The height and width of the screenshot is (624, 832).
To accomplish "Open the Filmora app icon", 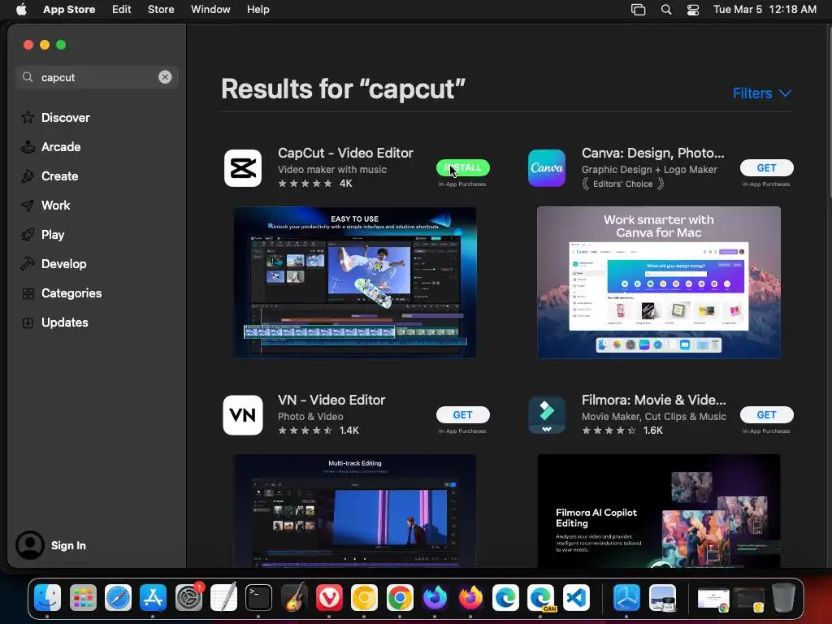I will tap(547, 415).
